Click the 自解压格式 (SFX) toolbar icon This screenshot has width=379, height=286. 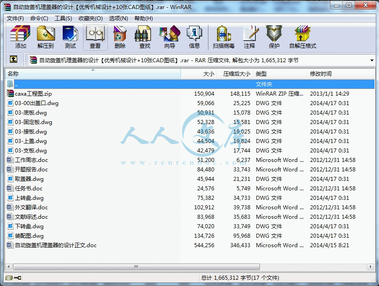(303, 37)
